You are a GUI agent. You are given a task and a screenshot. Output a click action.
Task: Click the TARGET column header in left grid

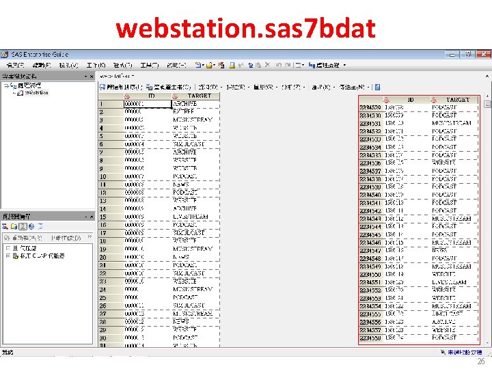[195, 96]
